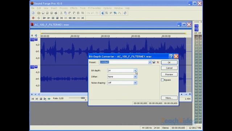The height and width of the screenshot is (131, 232).
Task: Open the Options menu
Action: [x=107, y=8]
